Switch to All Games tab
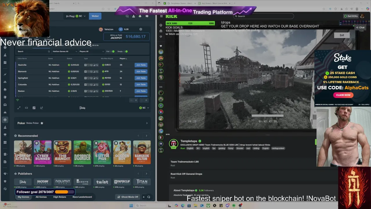 [41, 197]
